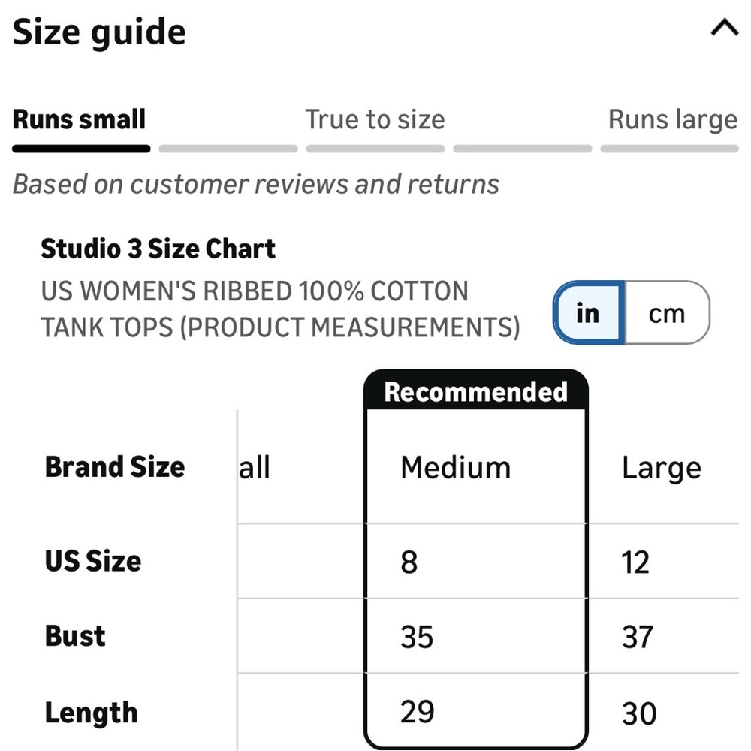The width and height of the screenshot is (751, 751).
Task: Click the Medium bust value 35
Action: (x=417, y=637)
